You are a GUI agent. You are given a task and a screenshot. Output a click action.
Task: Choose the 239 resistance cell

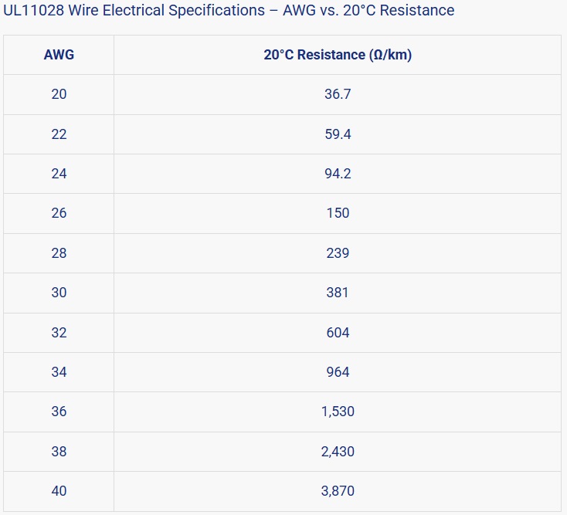pos(338,253)
